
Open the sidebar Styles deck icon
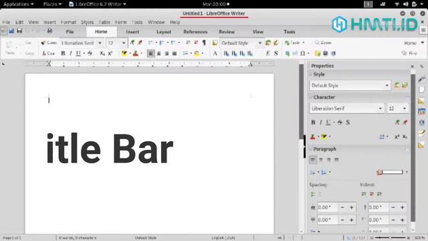[421, 101]
